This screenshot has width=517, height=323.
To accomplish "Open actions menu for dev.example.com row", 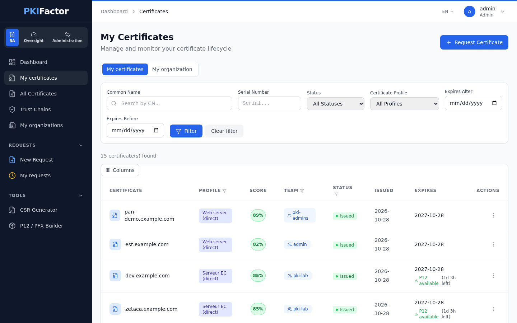I will pyautogui.click(x=494, y=276).
